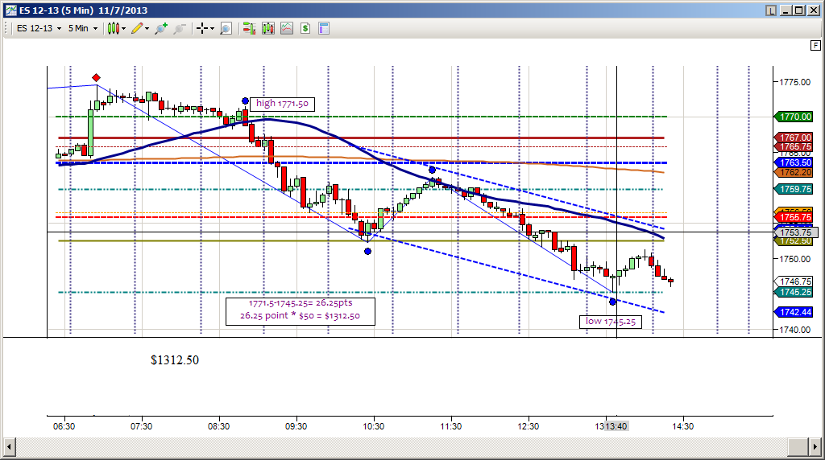Select the 'high 1771.50' text label
This screenshot has height=460, width=825.
[283, 104]
